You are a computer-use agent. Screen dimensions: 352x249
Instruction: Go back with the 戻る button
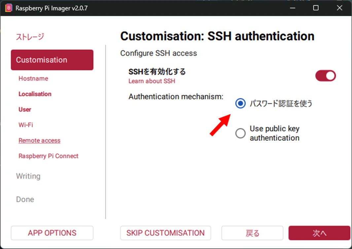coord(252,233)
